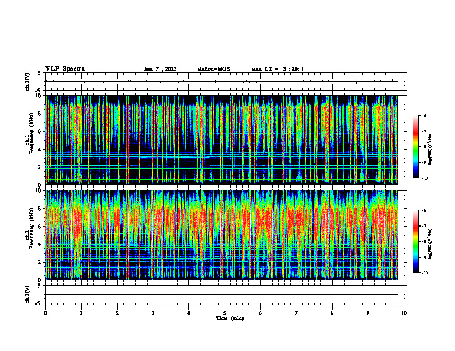This screenshot has width=455, height=351.
Task: Click the "10" tick on time axis
Action: tap(404, 313)
